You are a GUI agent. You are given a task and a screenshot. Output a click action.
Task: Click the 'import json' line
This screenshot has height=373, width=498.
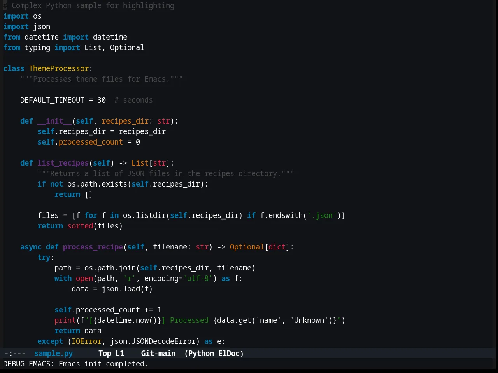click(x=26, y=26)
